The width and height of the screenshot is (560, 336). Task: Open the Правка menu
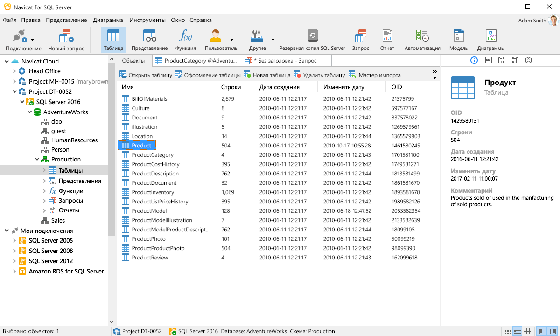[31, 20]
